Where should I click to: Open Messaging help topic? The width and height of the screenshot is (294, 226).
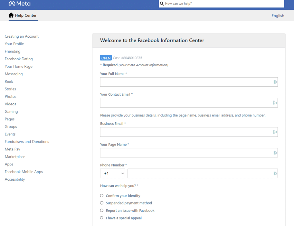pyautogui.click(x=14, y=74)
